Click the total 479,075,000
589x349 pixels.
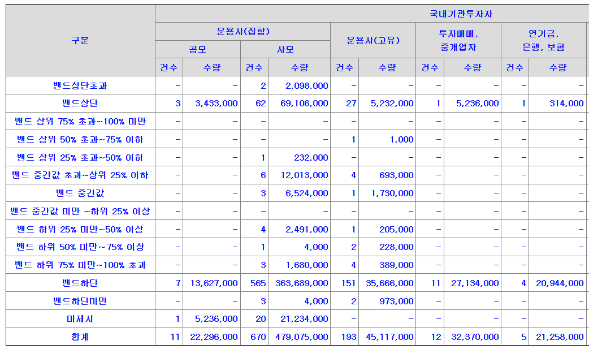(x=302, y=337)
